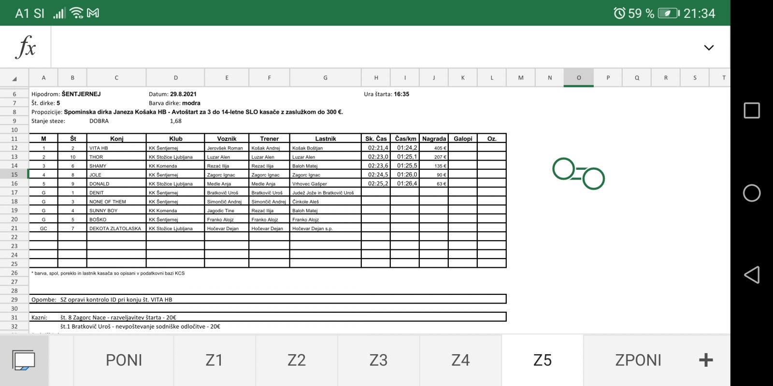This screenshot has height=386, width=773.
Task: Tap the fx insert function icon
Action: point(26,47)
